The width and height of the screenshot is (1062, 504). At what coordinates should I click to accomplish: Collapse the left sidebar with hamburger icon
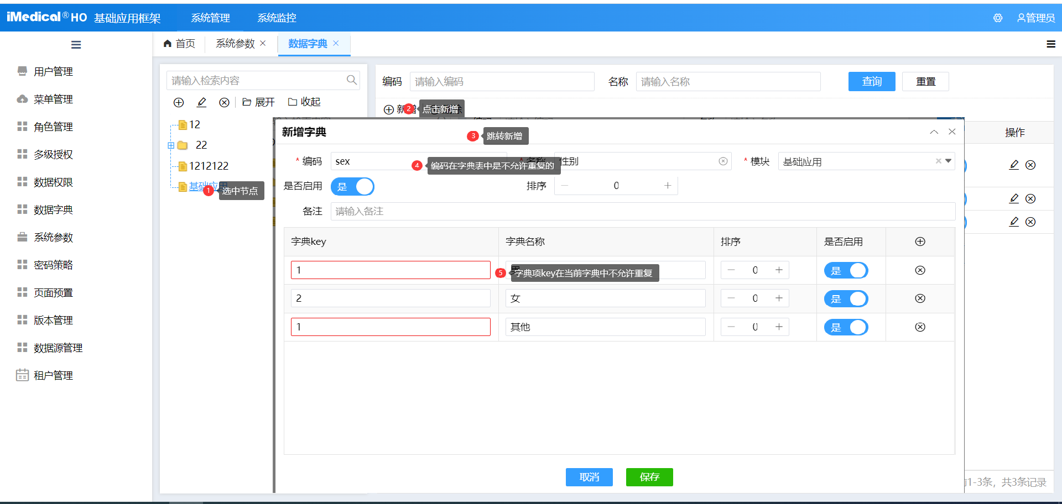click(76, 45)
